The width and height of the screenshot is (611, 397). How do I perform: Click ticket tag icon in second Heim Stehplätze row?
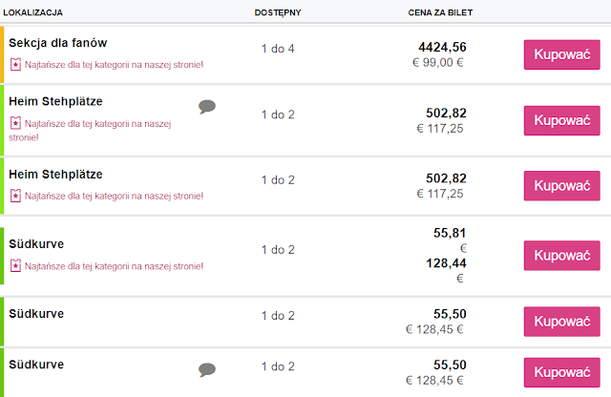(14, 196)
